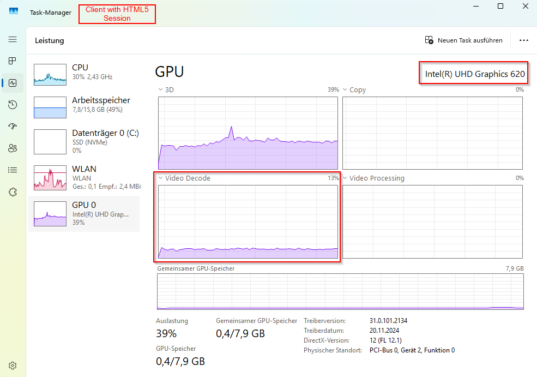
Task: Open the Processes page icon
Action: (x=13, y=61)
